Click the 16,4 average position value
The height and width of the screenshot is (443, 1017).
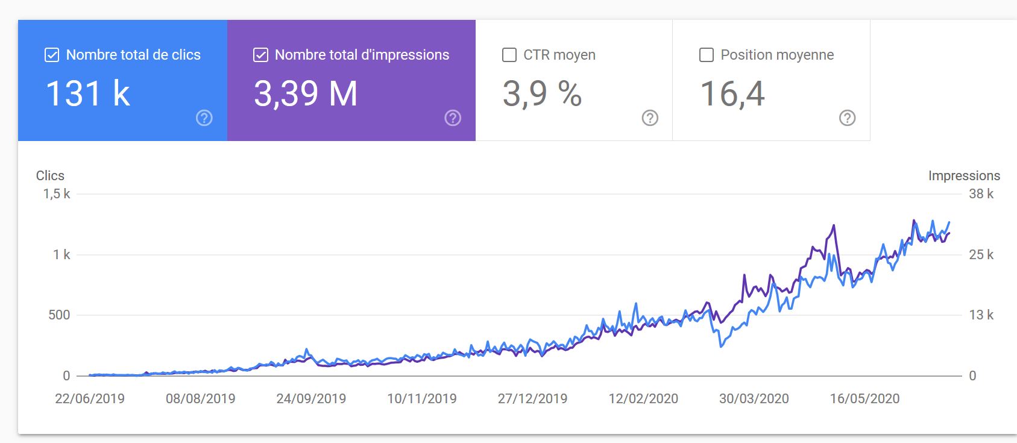click(x=732, y=94)
